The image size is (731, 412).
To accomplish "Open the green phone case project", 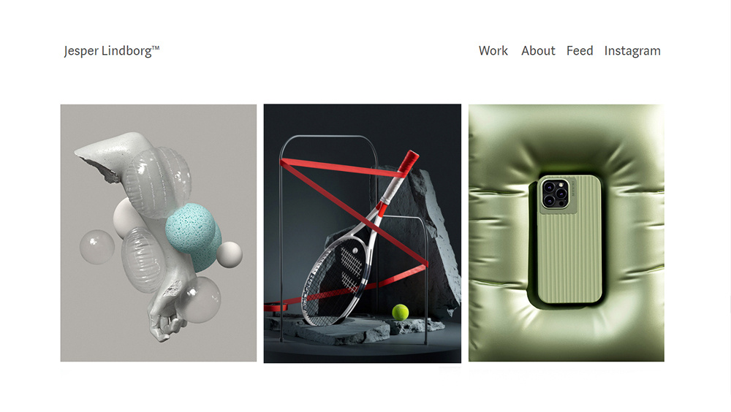I will pos(567,233).
